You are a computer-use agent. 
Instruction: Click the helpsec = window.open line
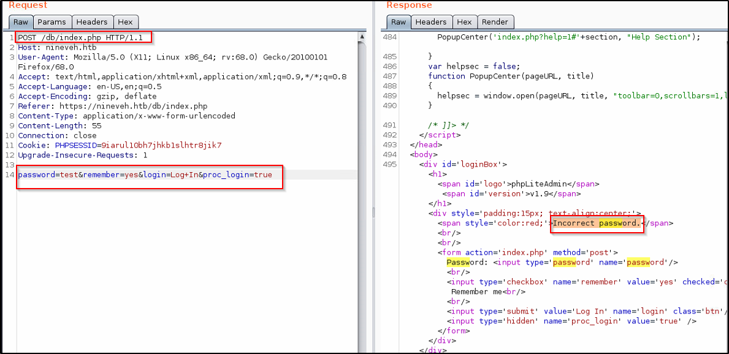click(582, 96)
